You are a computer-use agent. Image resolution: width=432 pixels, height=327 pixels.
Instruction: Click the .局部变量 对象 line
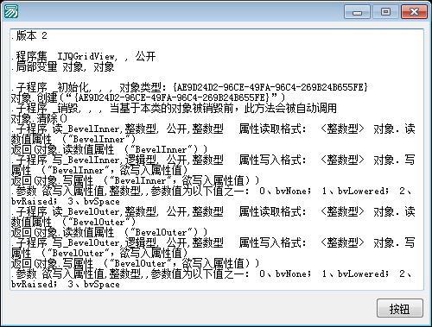point(62,66)
